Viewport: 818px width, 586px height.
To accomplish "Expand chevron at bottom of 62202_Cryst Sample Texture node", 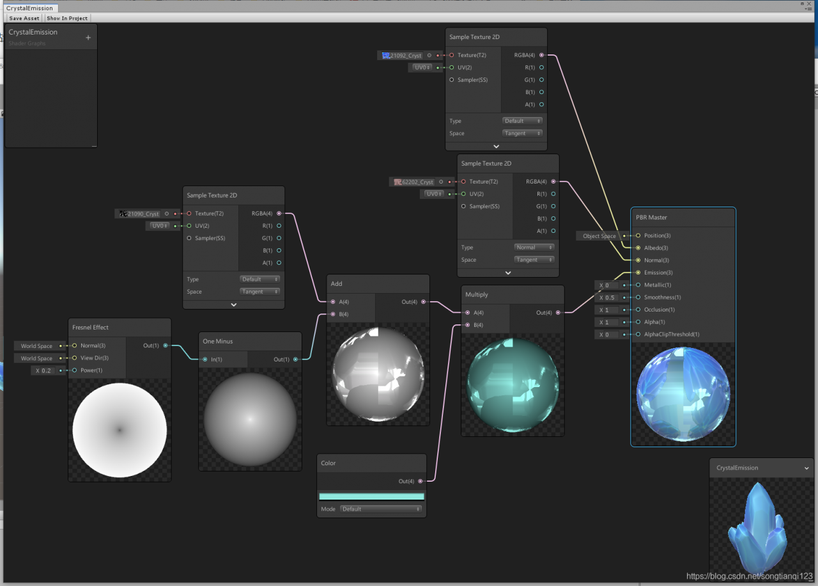I will pyautogui.click(x=508, y=273).
